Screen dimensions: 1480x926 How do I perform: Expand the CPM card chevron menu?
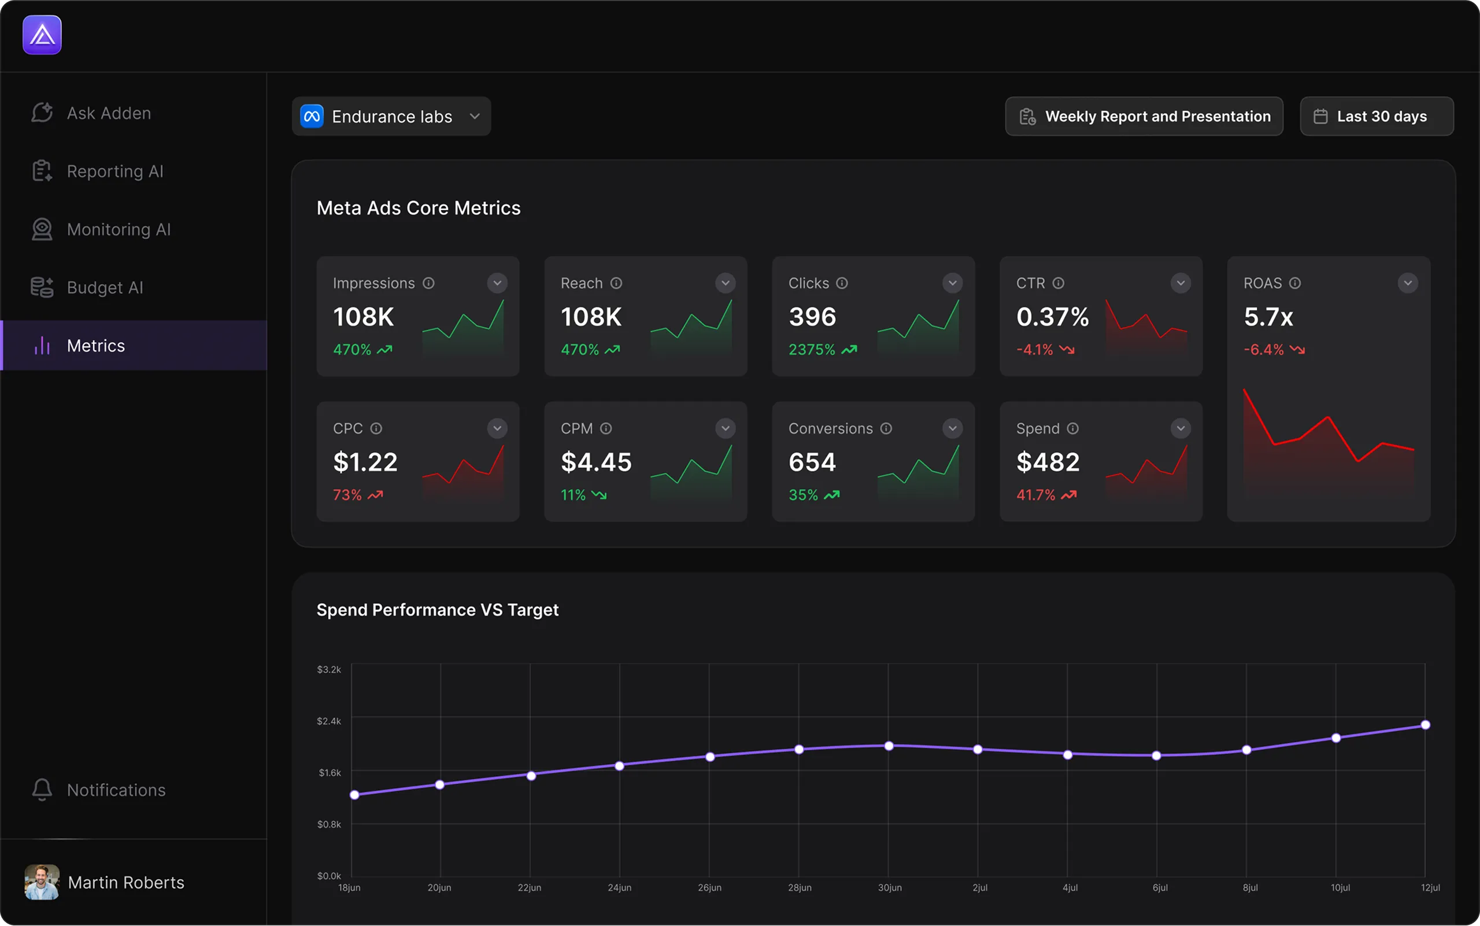point(725,428)
